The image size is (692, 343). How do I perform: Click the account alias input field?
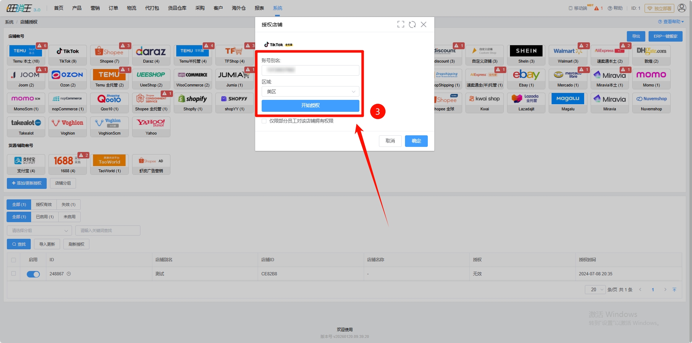[310, 70]
